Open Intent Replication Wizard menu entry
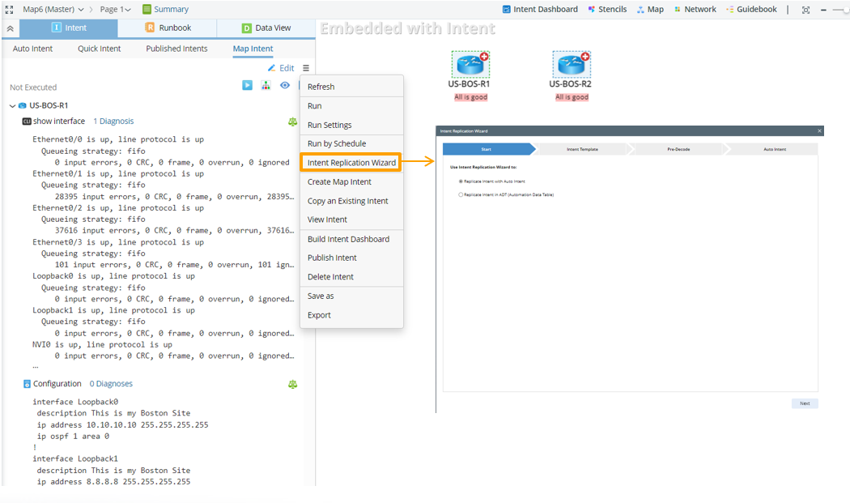The height and width of the screenshot is (503, 850). (x=351, y=163)
